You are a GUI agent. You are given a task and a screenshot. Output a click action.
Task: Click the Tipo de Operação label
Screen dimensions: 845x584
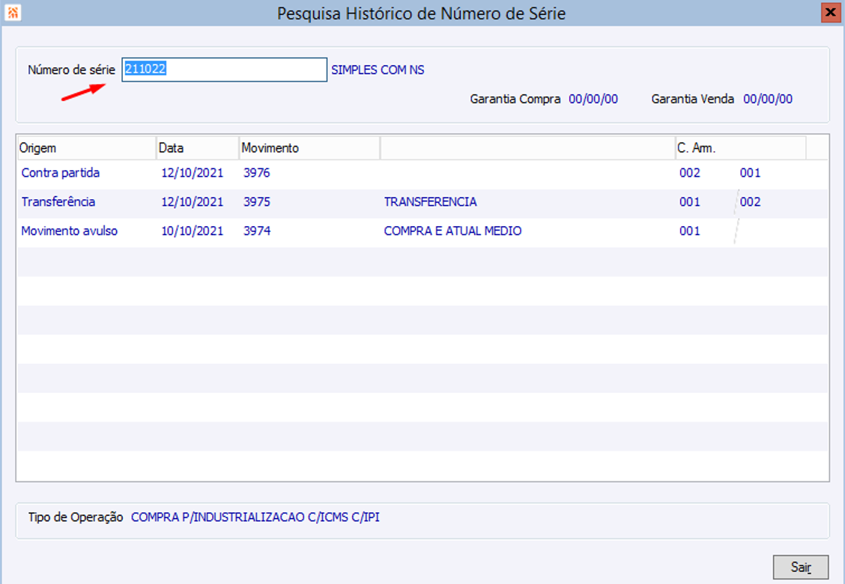click(76, 517)
